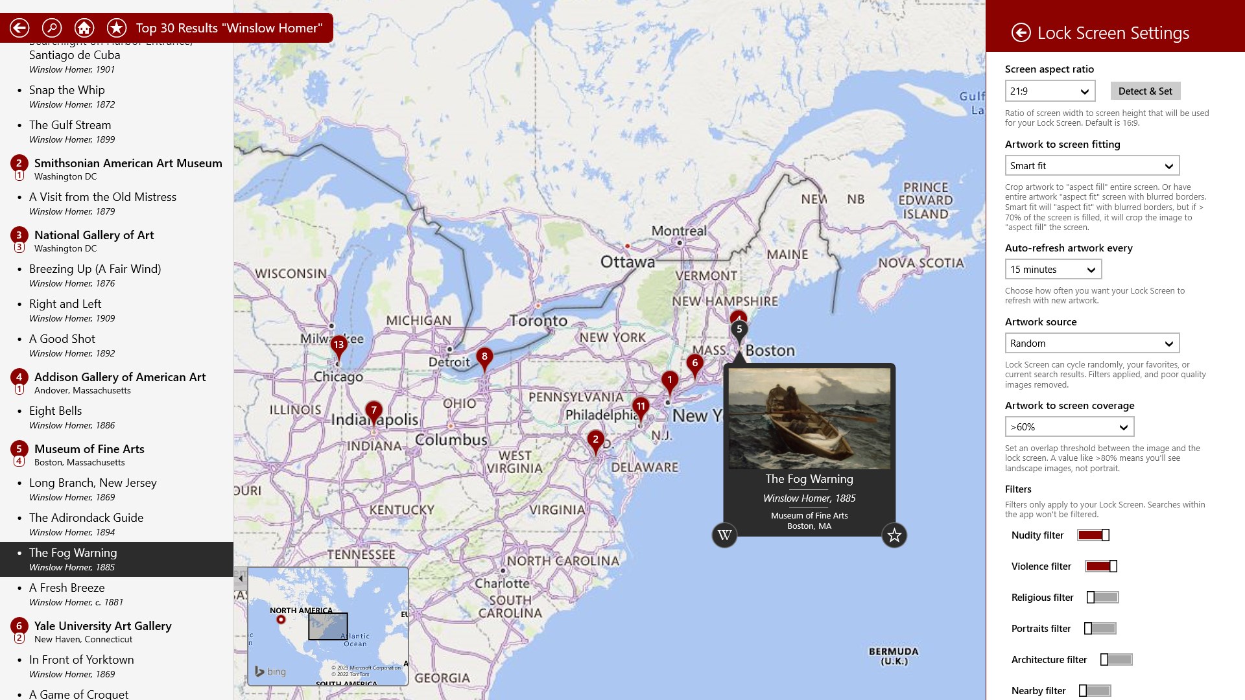Open A Fresh Breeze list item

click(x=117, y=594)
